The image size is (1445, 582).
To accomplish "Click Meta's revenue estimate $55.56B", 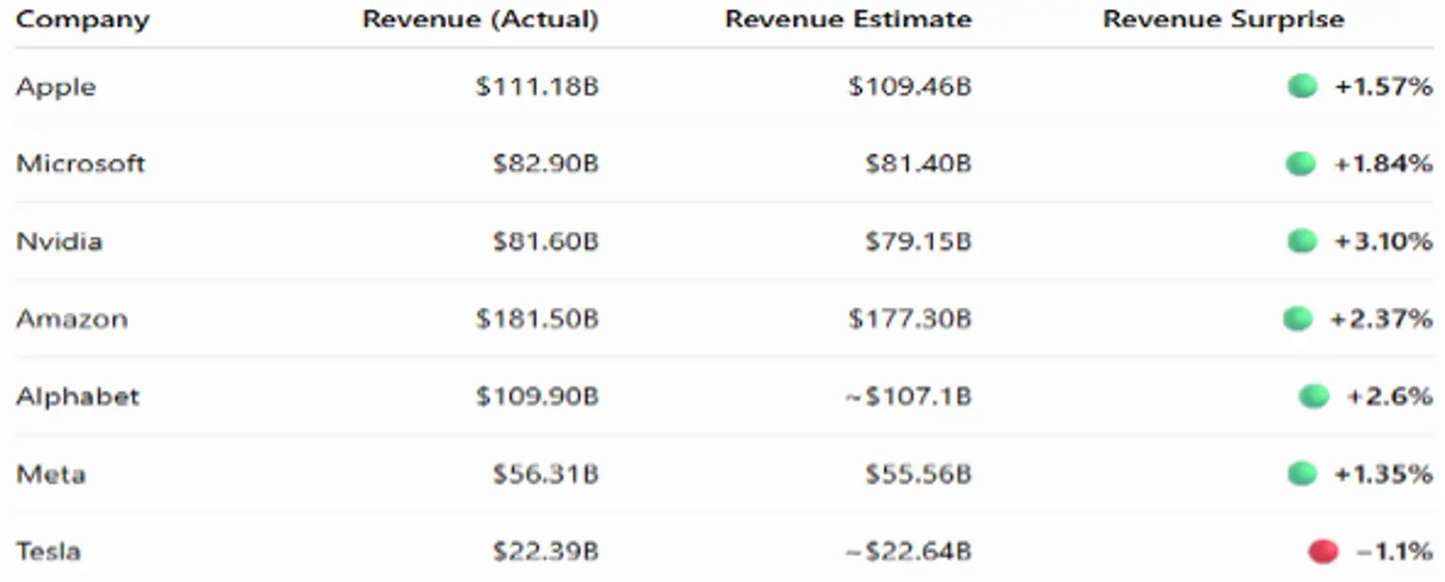I will click(x=918, y=474).
